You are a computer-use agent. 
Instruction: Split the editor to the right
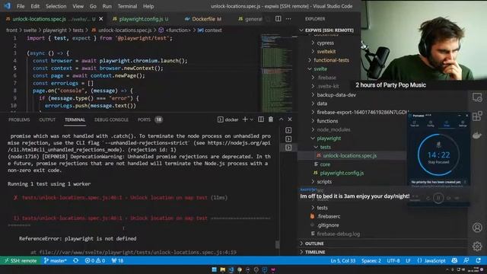click(279, 18)
